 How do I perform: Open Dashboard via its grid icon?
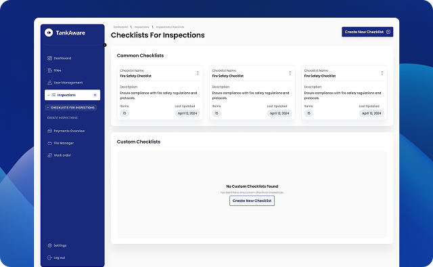[x=49, y=58]
